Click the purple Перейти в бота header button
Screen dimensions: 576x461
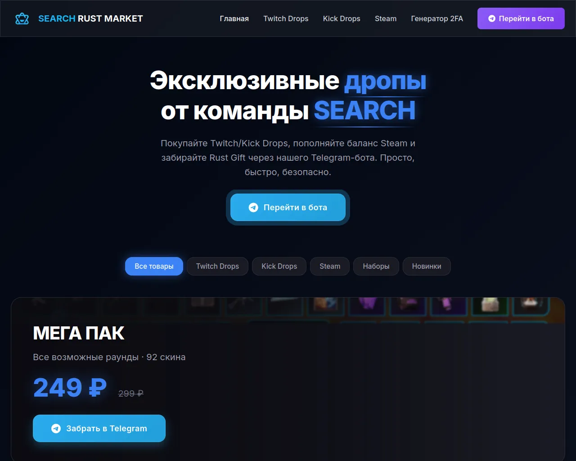click(x=521, y=18)
